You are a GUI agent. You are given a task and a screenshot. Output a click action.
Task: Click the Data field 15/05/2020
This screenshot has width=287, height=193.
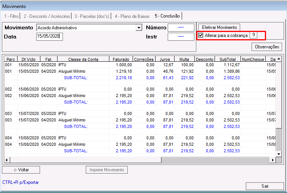pyautogui.click(x=50, y=37)
